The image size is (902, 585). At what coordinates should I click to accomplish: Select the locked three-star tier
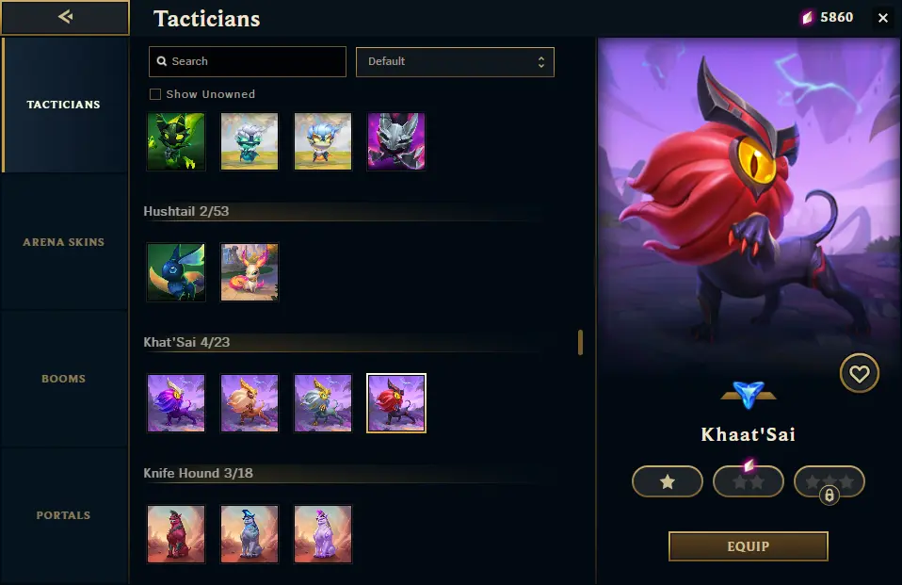point(829,481)
